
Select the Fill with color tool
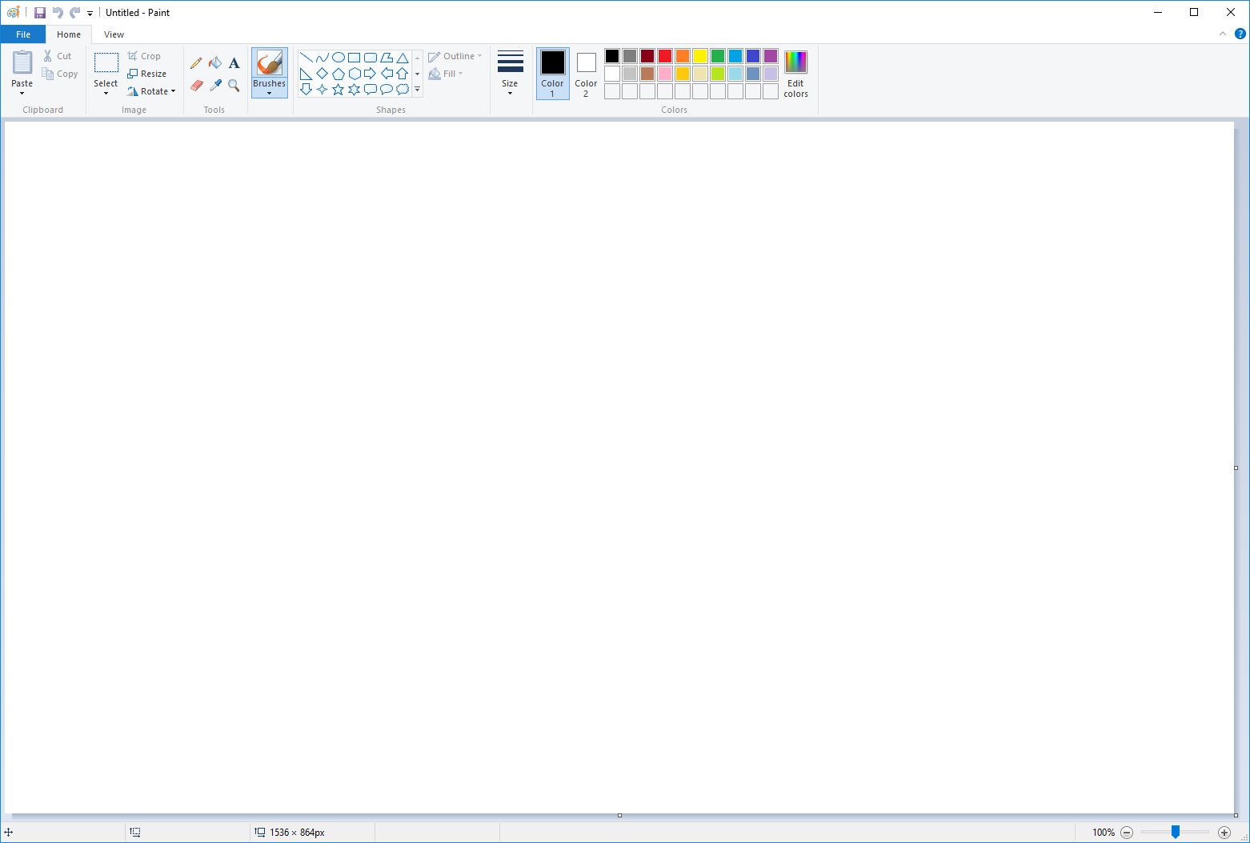coord(214,62)
